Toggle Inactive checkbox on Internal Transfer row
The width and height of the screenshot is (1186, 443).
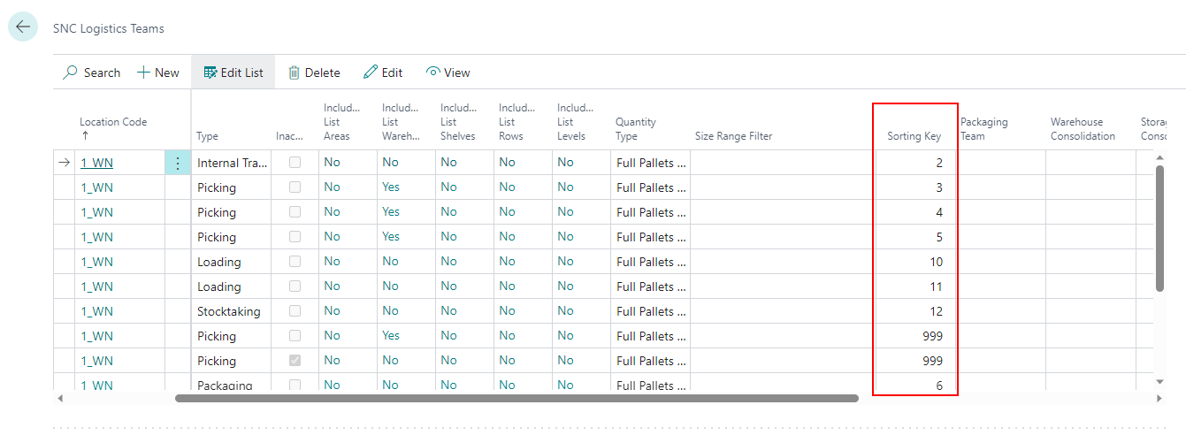295,163
